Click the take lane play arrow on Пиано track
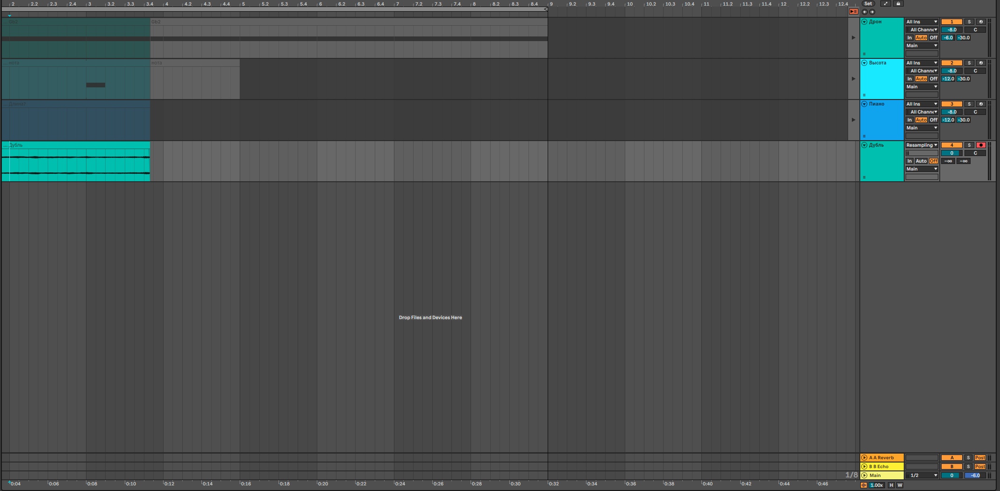The height and width of the screenshot is (491, 1000). pos(853,120)
